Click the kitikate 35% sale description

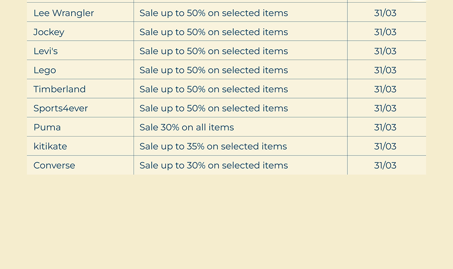click(213, 146)
